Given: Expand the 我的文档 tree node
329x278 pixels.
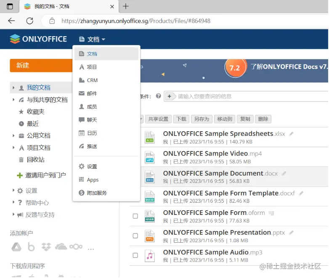Looking at the screenshot, I should pos(13,88).
